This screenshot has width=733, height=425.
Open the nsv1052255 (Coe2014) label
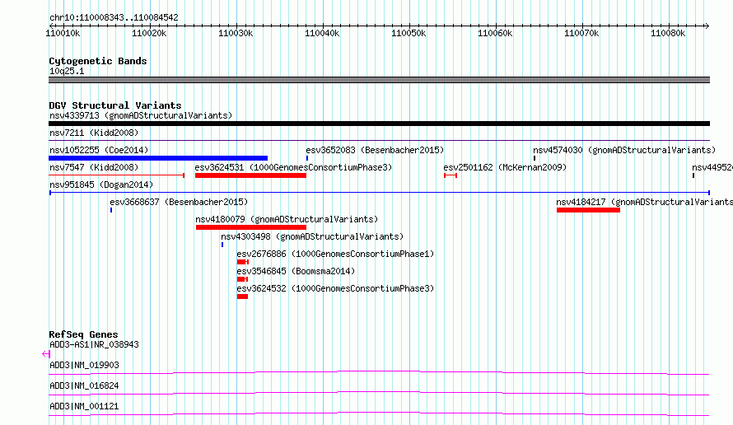pos(99,150)
